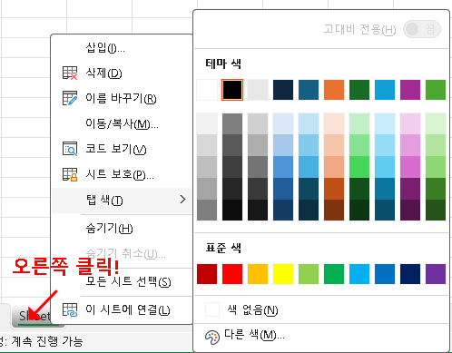Click the Link to this sheet icon
This screenshot has width=452, height=353.
pos(70,309)
